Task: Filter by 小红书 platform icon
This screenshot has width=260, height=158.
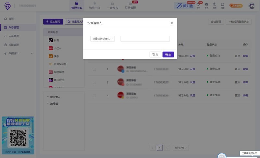Action: (51, 48)
